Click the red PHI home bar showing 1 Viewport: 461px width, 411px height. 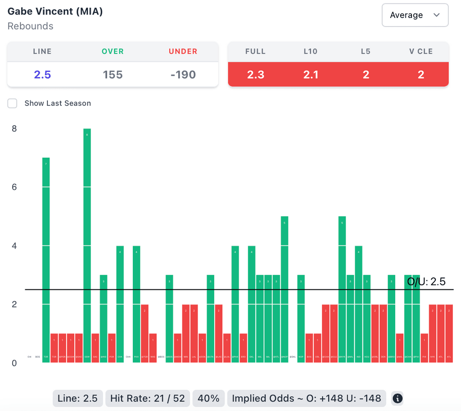click(424, 348)
